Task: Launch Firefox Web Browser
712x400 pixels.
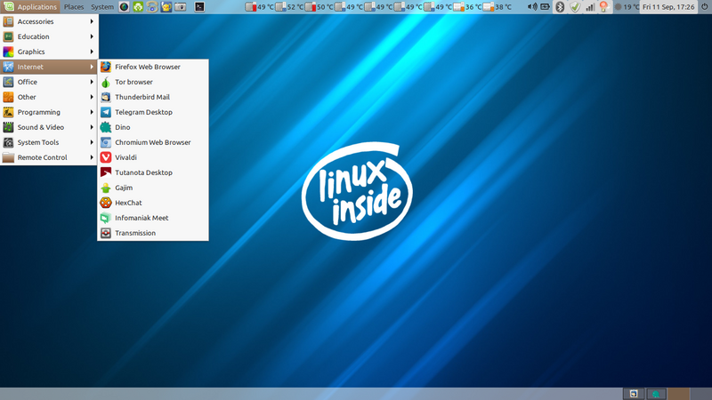Action: point(153,67)
